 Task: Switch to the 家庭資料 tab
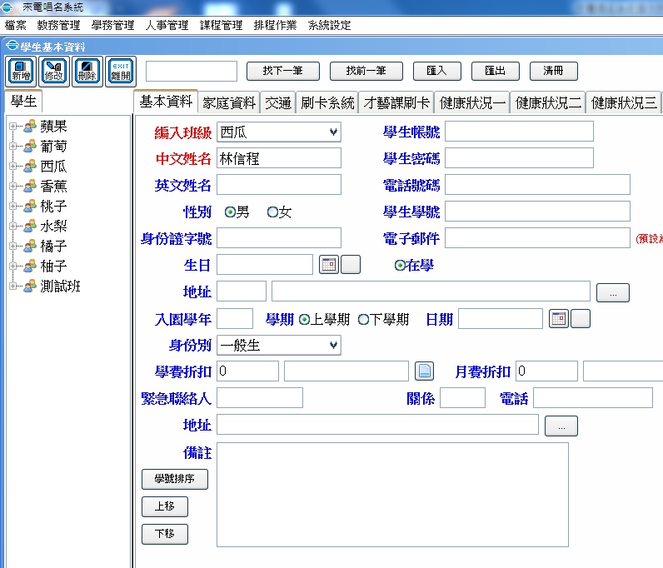pos(229,102)
